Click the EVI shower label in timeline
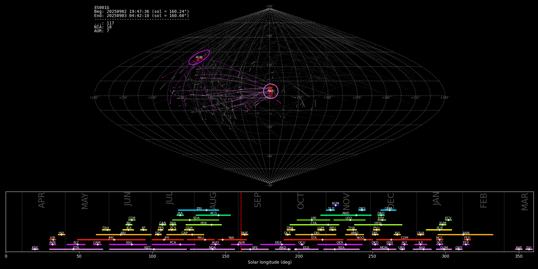 tap(529, 248)
